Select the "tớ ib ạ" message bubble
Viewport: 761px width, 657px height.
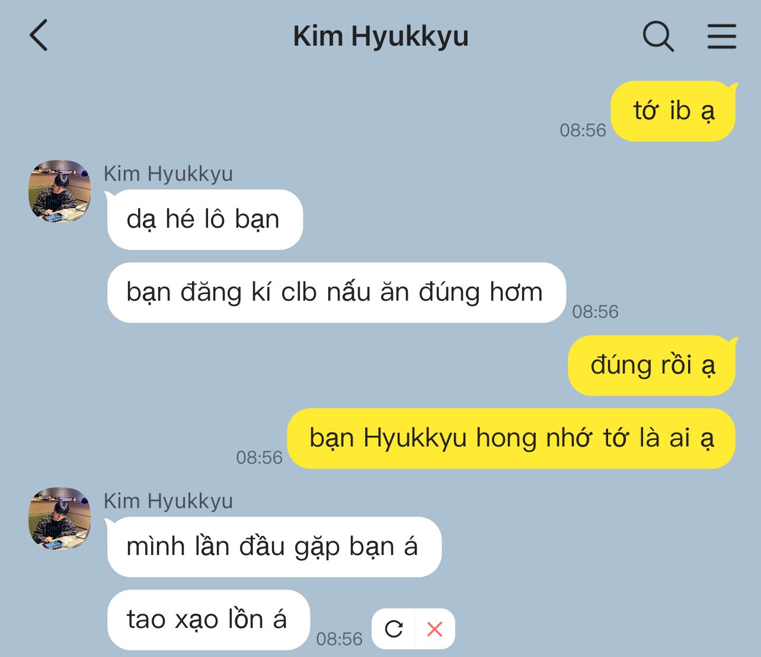[x=673, y=111]
